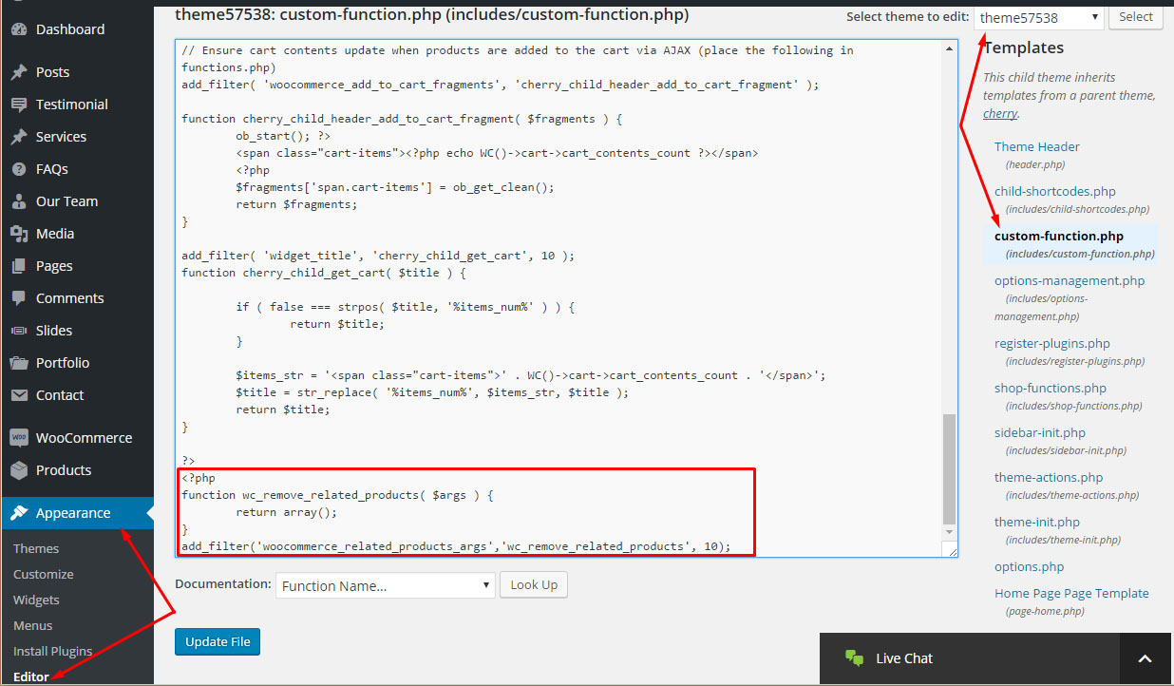Open Menus submenu item
This screenshot has height=686, width=1174.
pyautogui.click(x=33, y=625)
